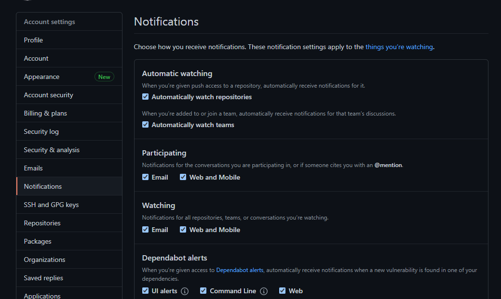
Task: Open Organizations settings
Action: [x=69, y=260]
